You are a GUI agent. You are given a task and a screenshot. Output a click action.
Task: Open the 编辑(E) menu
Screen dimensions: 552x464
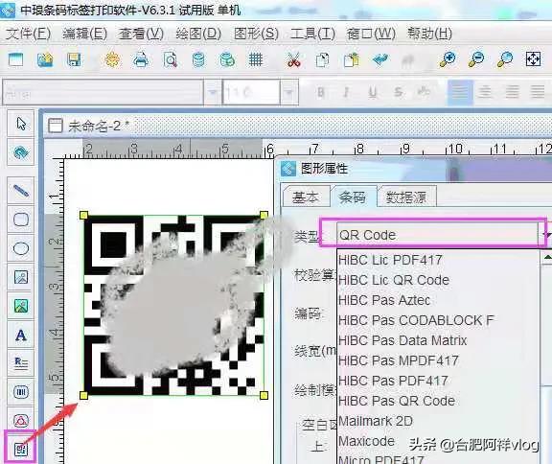pyautogui.click(x=85, y=34)
